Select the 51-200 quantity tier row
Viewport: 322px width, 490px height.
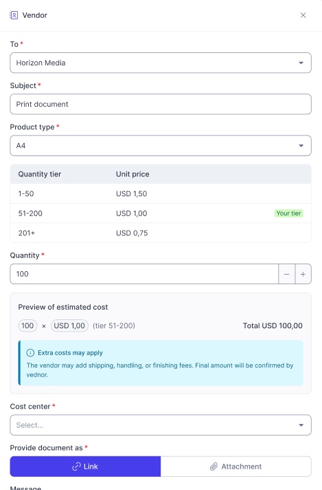(x=161, y=213)
